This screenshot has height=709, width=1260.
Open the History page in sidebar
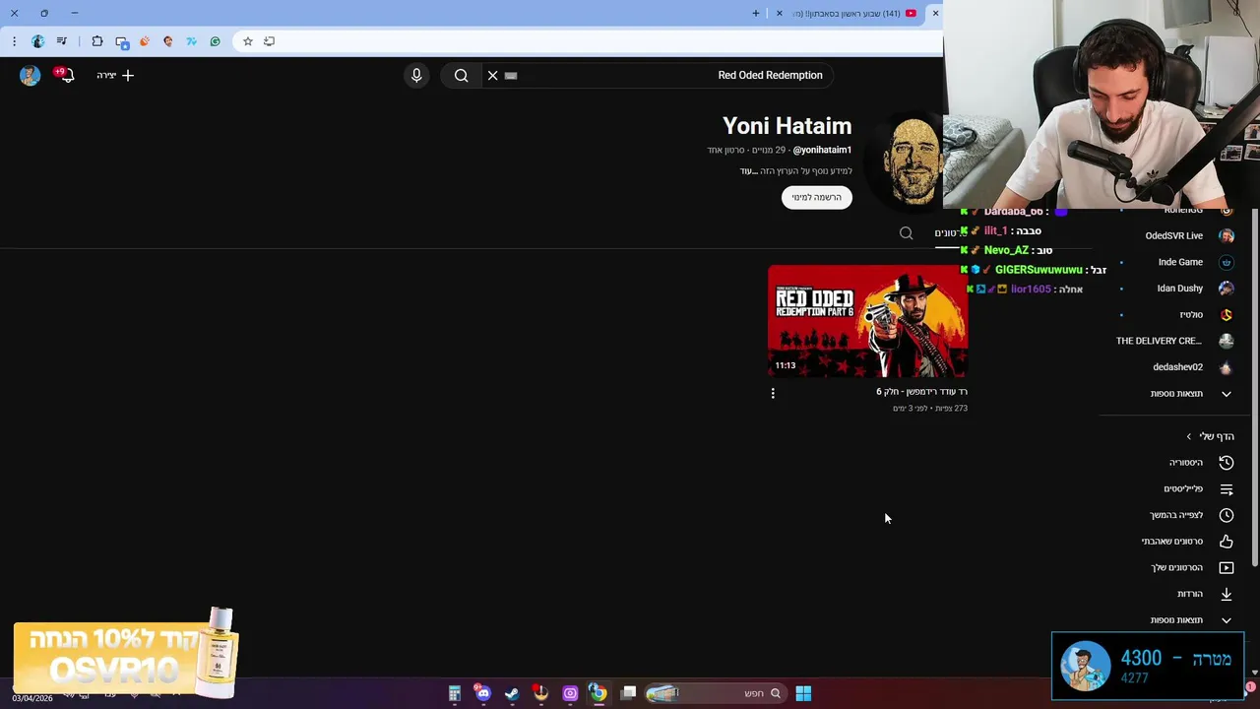1200,463
